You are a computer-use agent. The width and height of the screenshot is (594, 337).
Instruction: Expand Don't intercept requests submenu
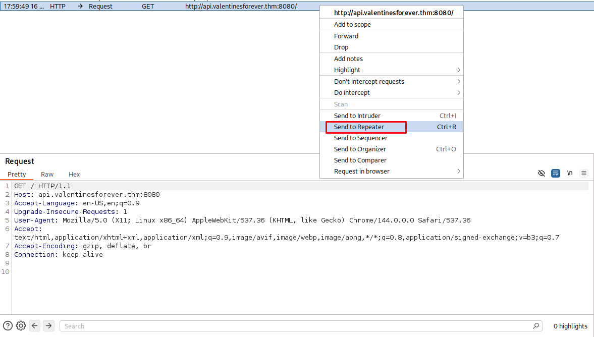pyautogui.click(x=458, y=82)
